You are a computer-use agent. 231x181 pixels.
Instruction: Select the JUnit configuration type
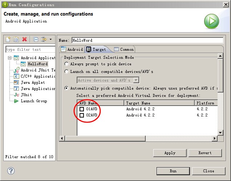click(26, 95)
